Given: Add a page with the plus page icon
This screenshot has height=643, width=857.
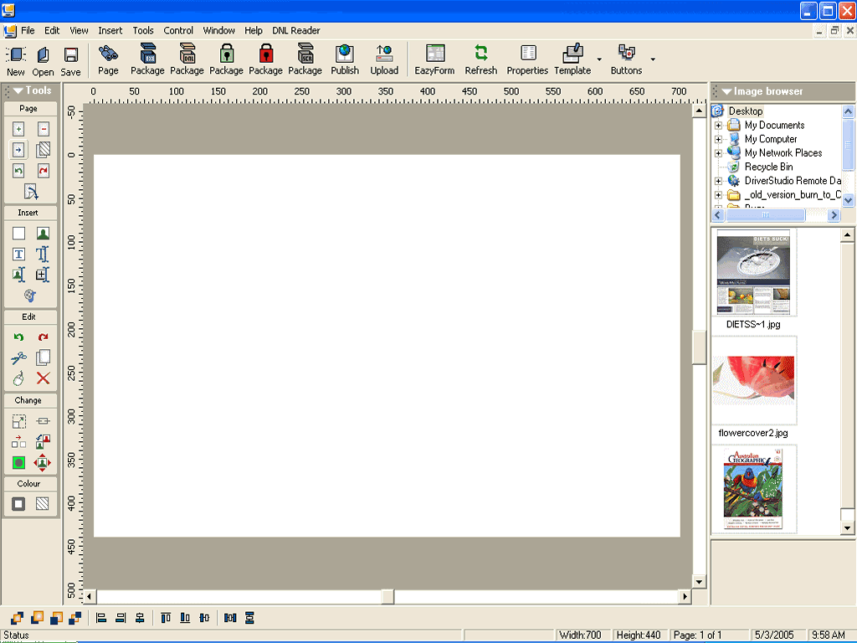Looking at the screenshot, I should coord(18,128).
